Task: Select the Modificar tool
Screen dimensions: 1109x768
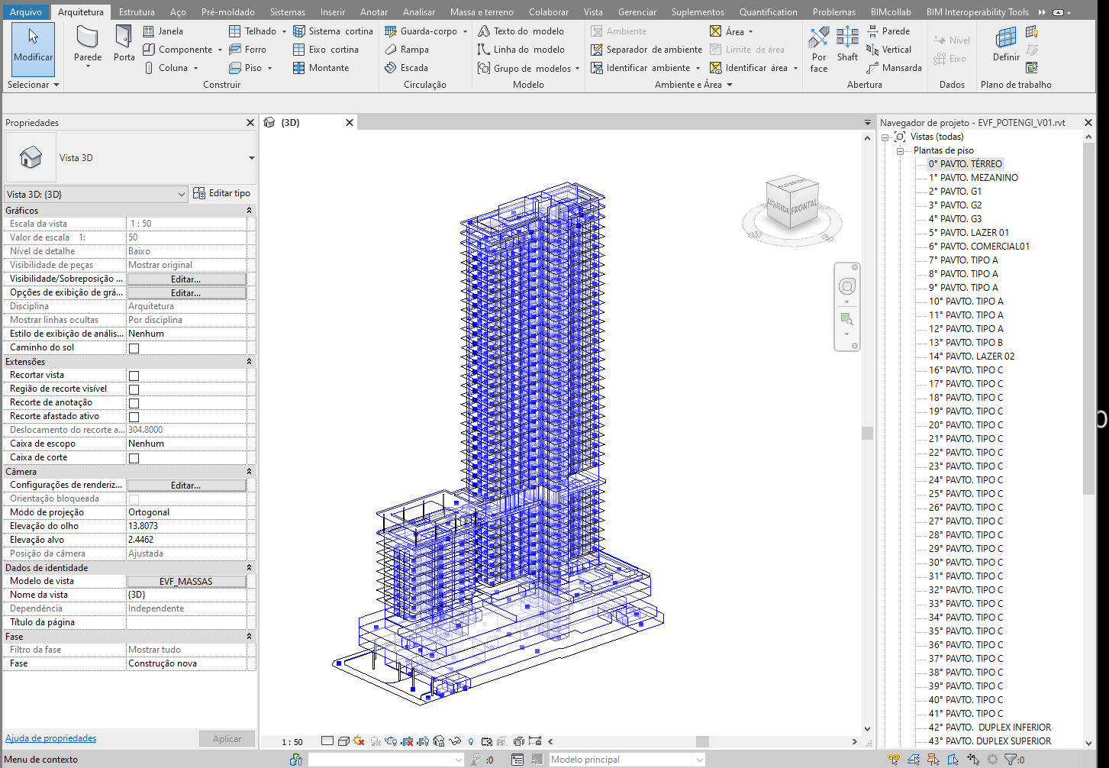Action: (x=34, y=49)
